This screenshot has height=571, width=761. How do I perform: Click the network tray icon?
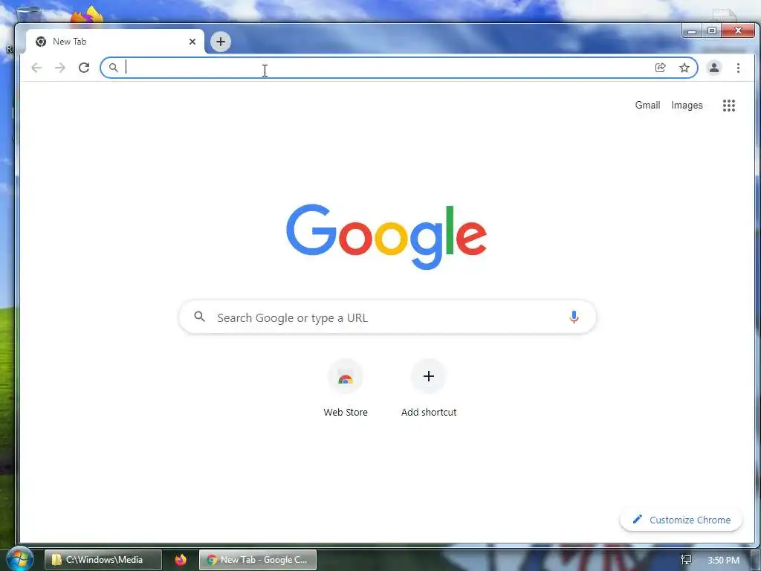(686, 561)
